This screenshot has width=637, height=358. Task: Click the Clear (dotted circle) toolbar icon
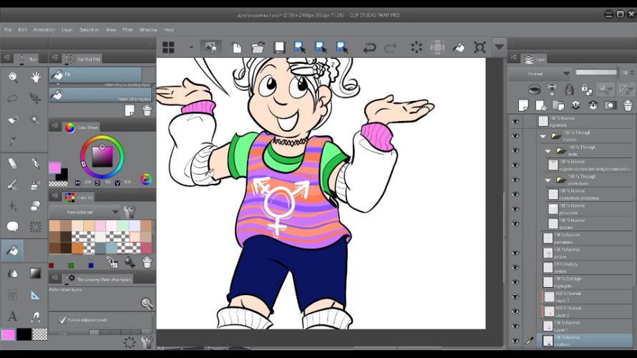[417, 47]
